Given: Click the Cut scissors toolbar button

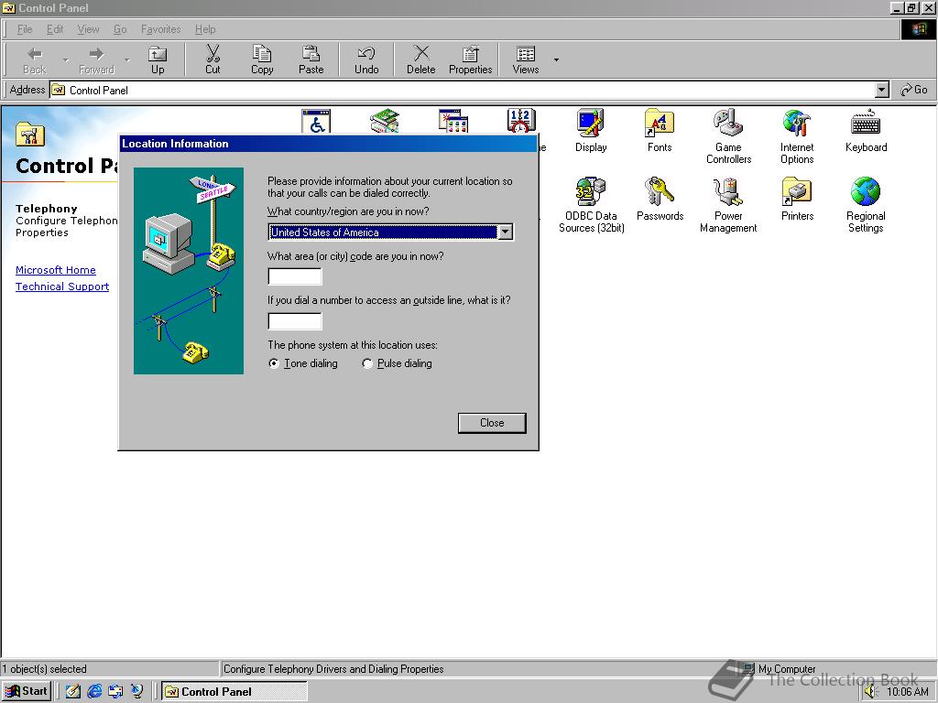Looking at the screenshot, I should pos(213,59).
